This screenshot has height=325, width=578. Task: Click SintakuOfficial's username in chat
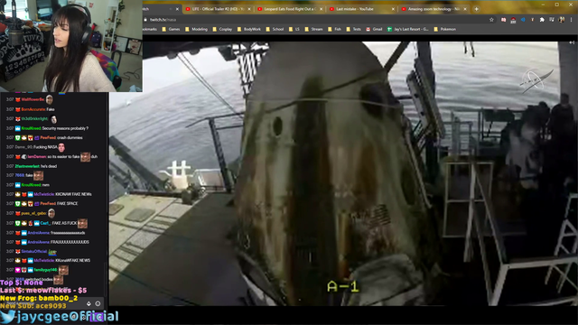[x=34, y=251]
